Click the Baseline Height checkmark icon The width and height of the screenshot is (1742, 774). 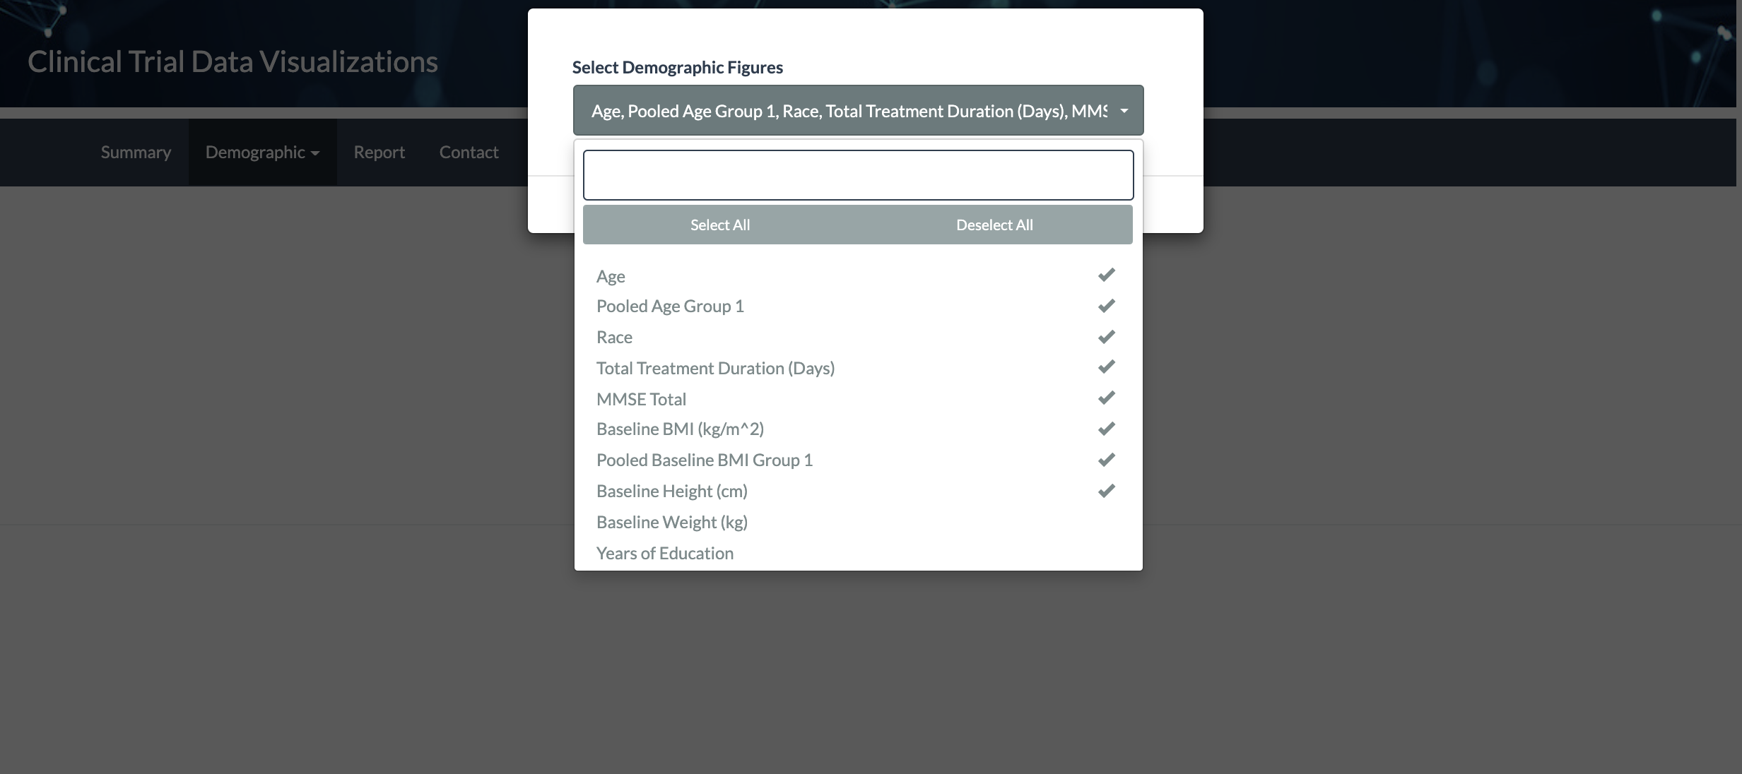(1107, 489)
